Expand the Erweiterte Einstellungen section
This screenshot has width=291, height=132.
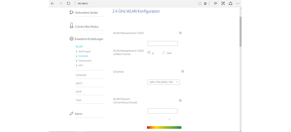[x=89, y=39]
